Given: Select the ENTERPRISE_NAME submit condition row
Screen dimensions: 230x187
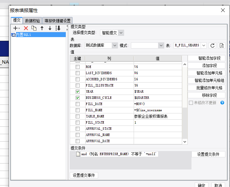Looking at the screenshot, I should click(119, 154).
